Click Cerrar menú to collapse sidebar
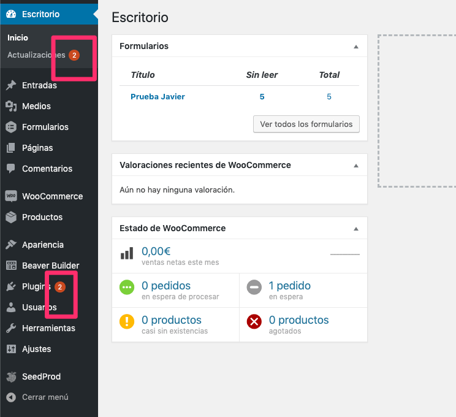The height and width of the screenshot is (417, 456). (x=45, y=397)
